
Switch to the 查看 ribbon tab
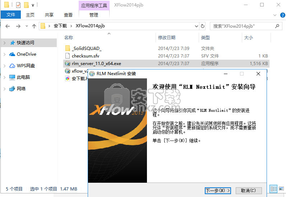pos(68,15)
